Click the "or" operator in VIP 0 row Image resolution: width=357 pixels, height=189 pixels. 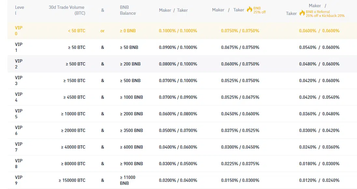(103, 31)
